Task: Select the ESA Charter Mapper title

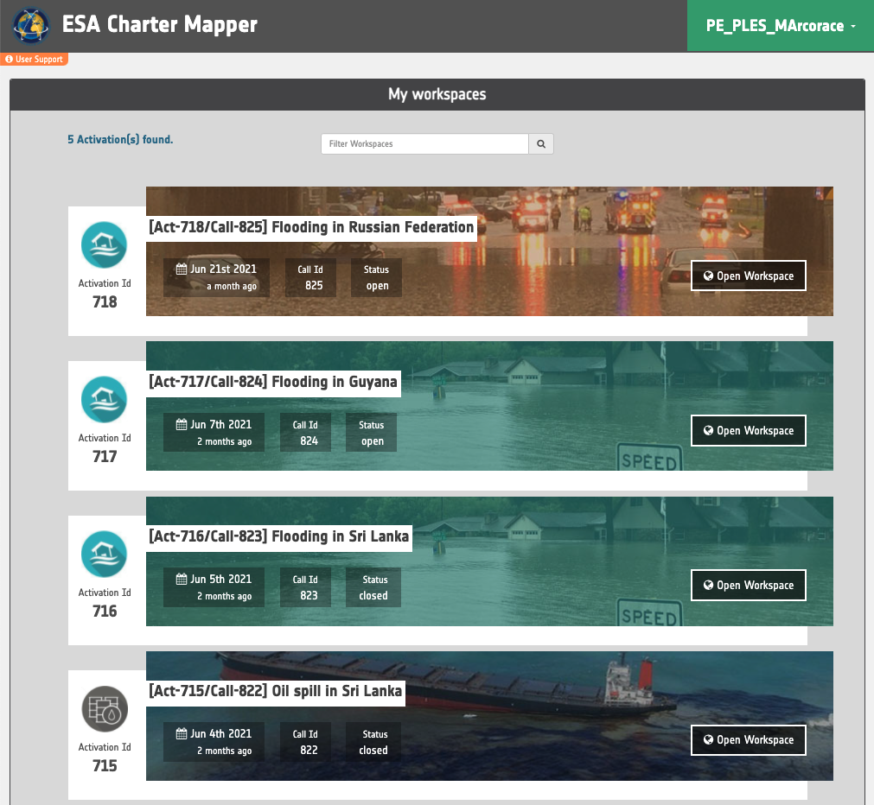Action: [159, 24]
